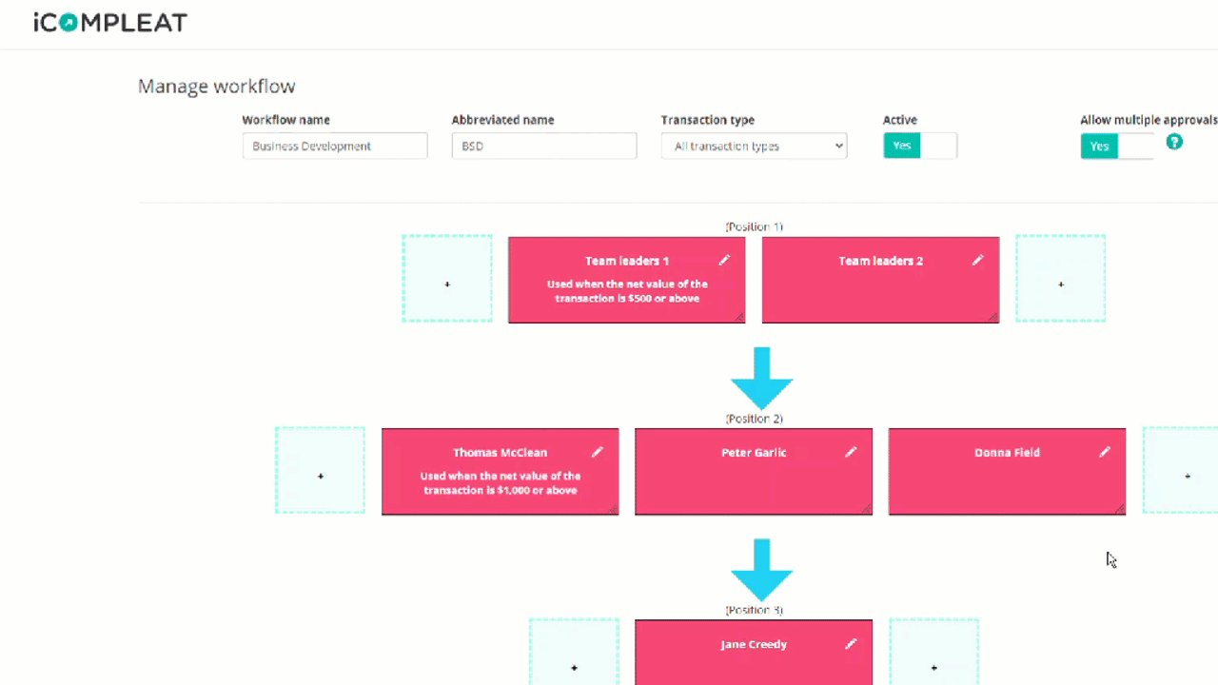Viewport: 1218px width, 685px height.
Task: Edit Team leaders 1 with pencil icon
Action: click(x=724, y=260)
